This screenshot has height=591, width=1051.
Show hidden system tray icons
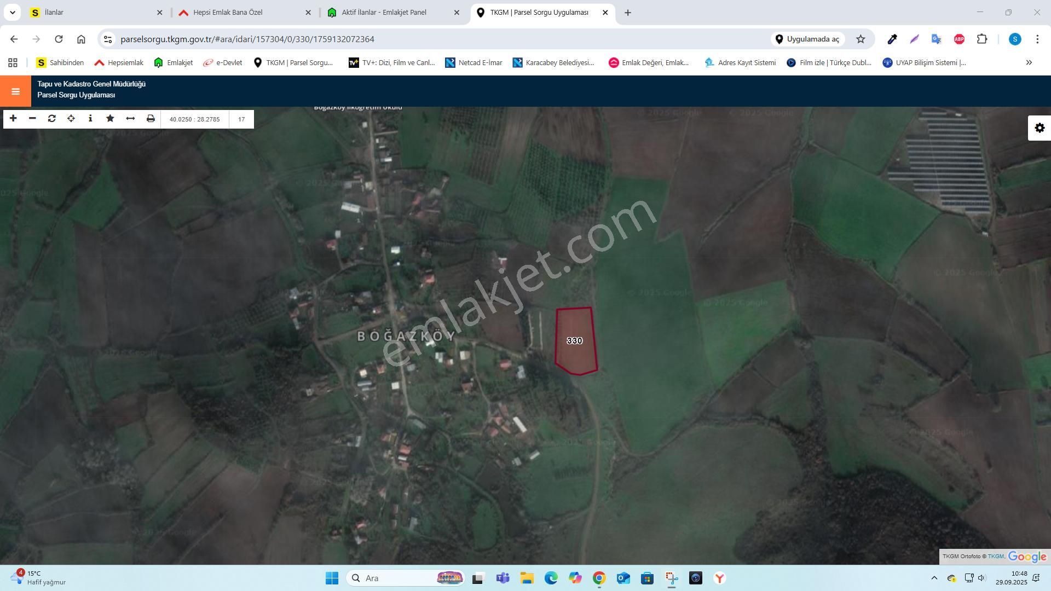934,578
